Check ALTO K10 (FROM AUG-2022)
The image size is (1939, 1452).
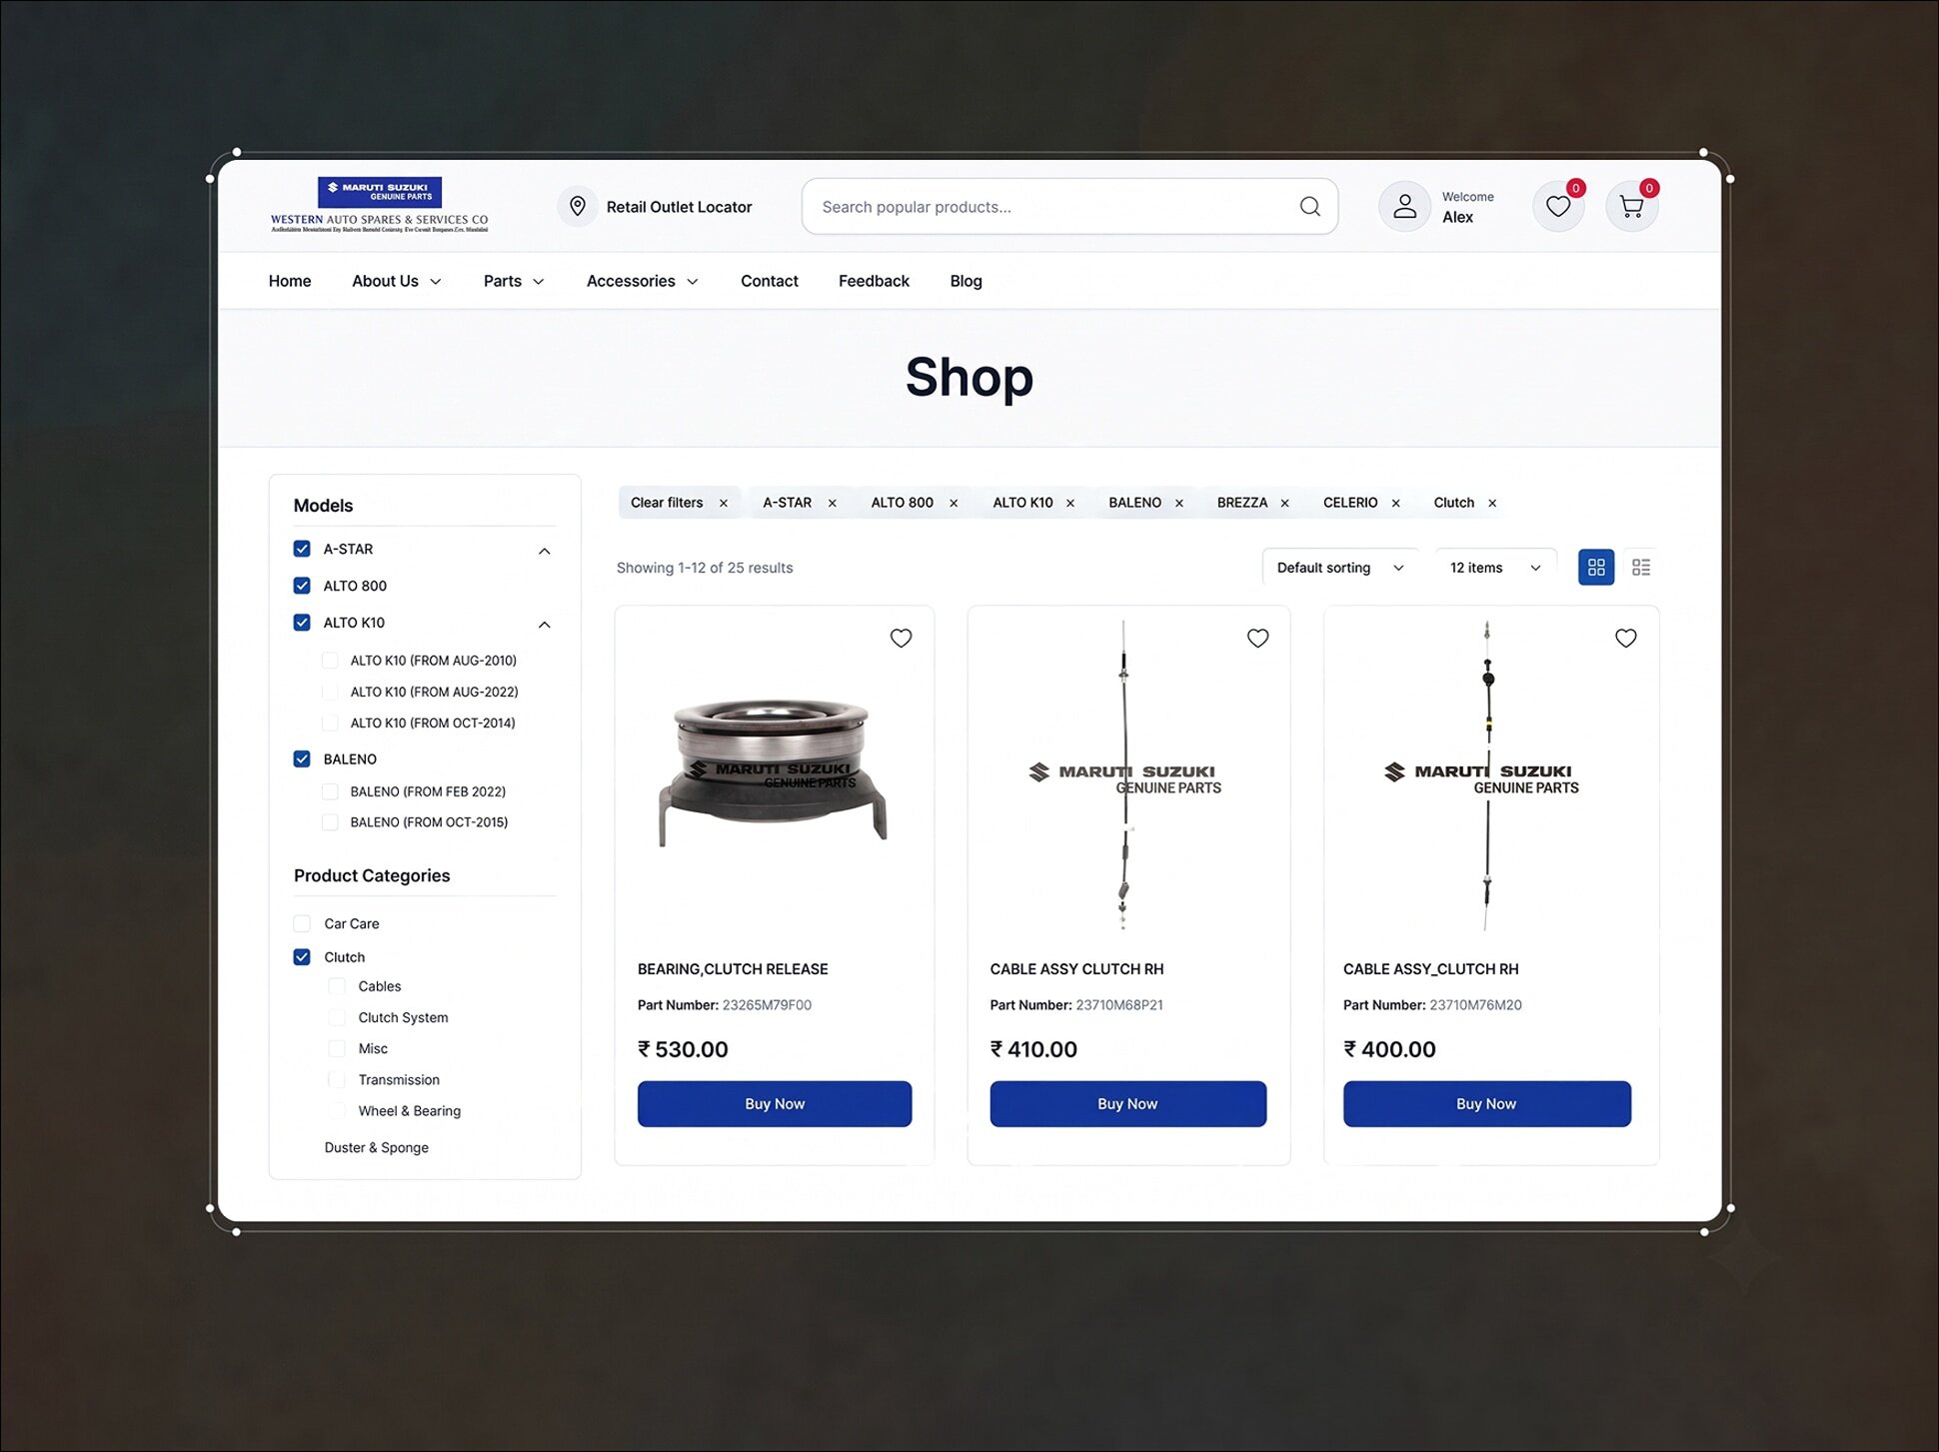tap(330, 692)
